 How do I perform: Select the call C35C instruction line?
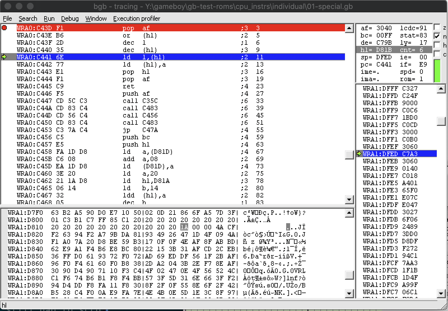click(140, 101)
